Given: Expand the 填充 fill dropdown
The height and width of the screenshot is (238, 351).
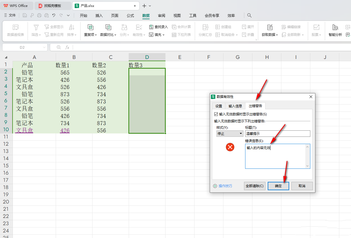Looking at the screenshot, I should tap(164, 35).
